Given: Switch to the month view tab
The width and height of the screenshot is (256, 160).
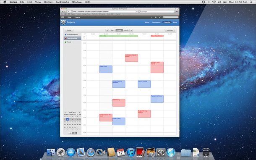Looking at the screenshot, I should pyautogui.click(x=126, y=30).
